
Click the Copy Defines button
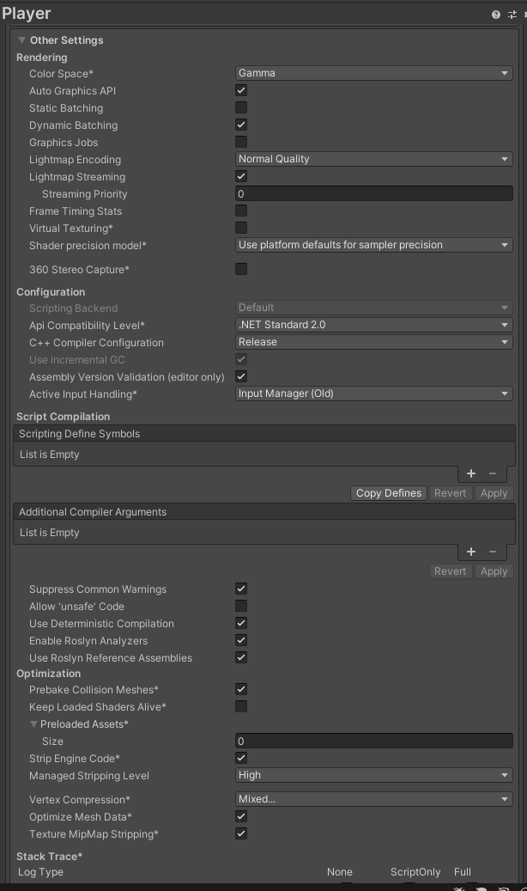pyautogui.click(x=389, y=493)
